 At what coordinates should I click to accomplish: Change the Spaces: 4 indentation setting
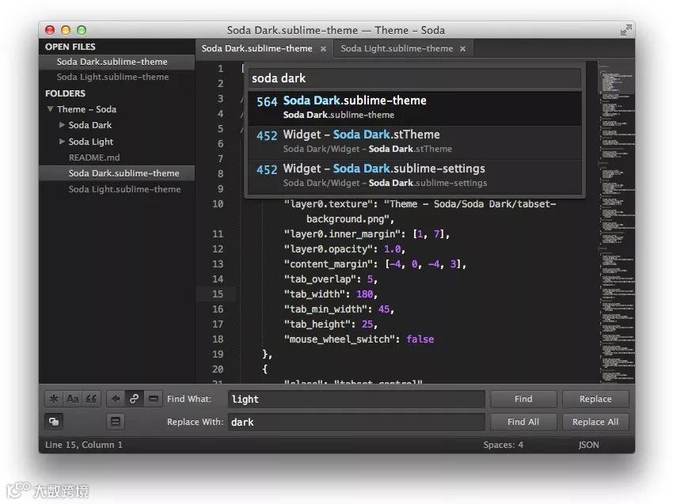503,445
